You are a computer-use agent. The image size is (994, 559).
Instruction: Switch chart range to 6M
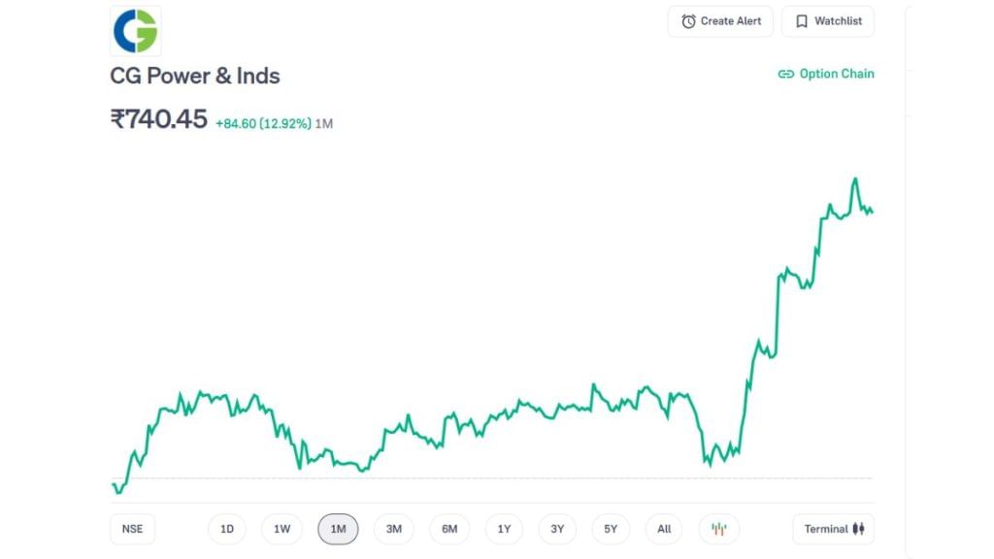[x=449, y=529]
